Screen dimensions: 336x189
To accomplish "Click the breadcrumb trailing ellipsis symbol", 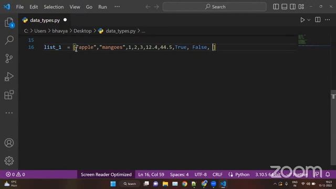I will point(143,31).
